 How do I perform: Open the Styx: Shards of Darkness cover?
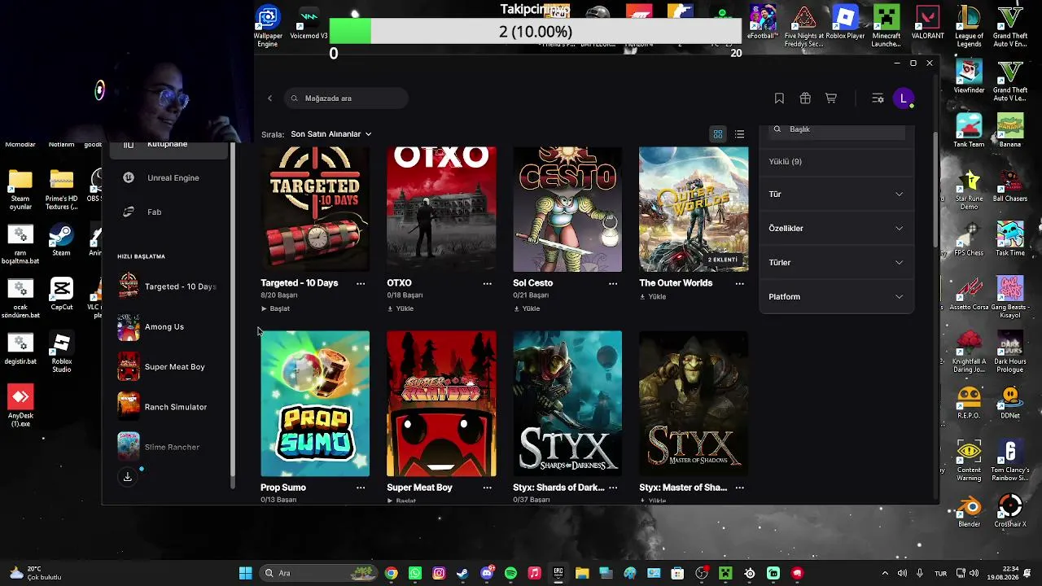coord(567,404)
